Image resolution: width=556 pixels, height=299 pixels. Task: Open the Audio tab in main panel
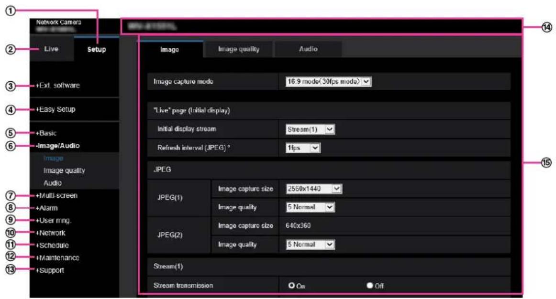(x=308, y=49)
